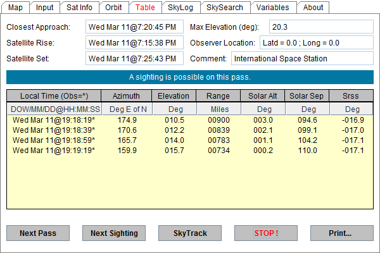This screenshot has height=253, width=380.
Task: Launch SkyTrack
Action: point(190,233)
